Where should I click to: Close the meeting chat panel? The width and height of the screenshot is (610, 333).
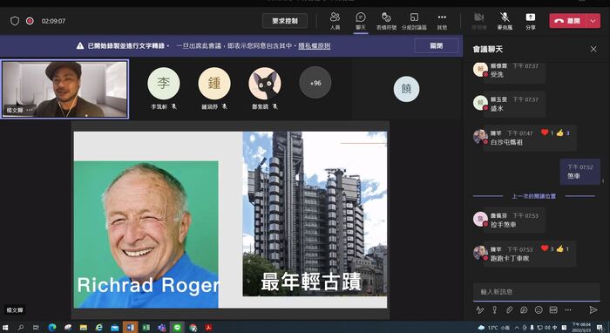point(593,49)
